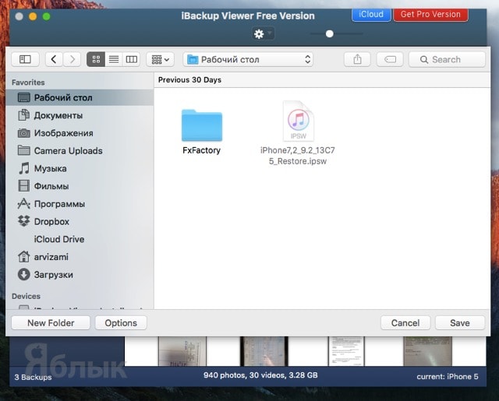Image resolution: width=499 pixels, height=401 pixels.
Task: Select the iPhone7,2 Restore.ipsw file
Action: point(299,125)
